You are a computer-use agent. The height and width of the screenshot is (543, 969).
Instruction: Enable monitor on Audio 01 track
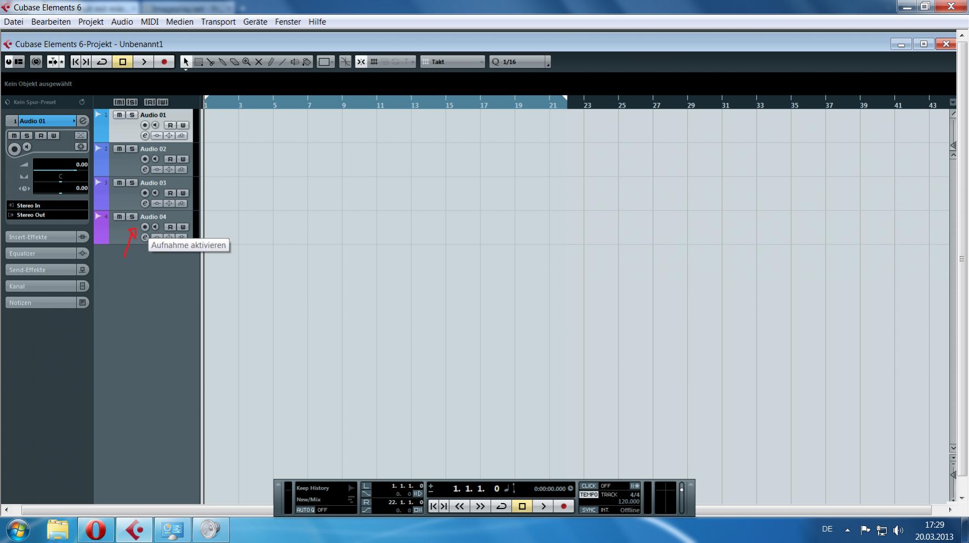[155, 125]
